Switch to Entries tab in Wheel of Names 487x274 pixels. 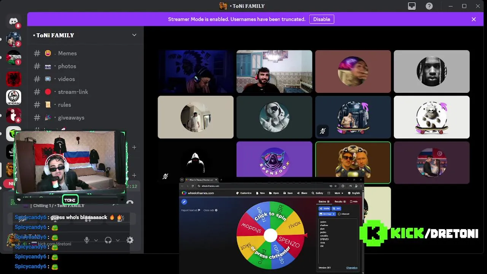325,201
